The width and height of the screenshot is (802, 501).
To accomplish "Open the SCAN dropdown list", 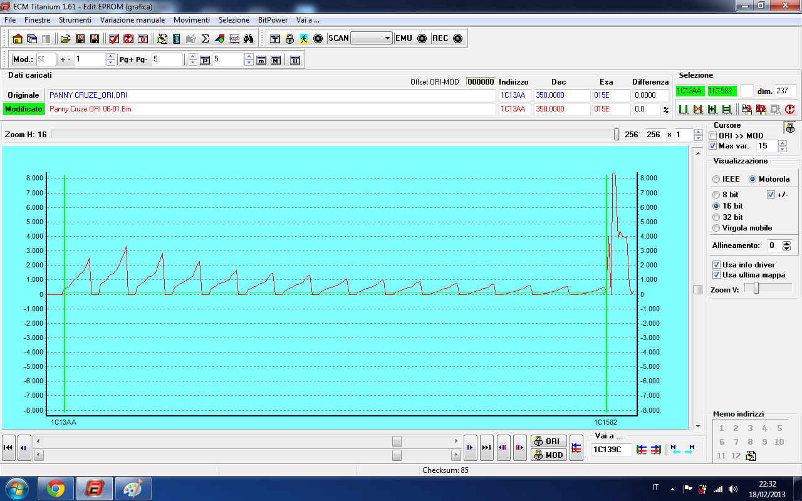I will tap(387, 38).
